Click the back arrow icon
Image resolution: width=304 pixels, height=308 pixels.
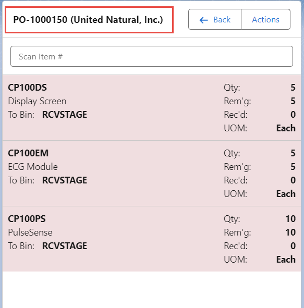click(x=203, y=20)
